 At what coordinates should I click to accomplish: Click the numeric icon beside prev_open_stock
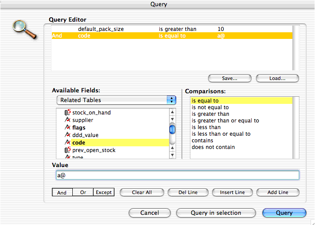[67, 150]
